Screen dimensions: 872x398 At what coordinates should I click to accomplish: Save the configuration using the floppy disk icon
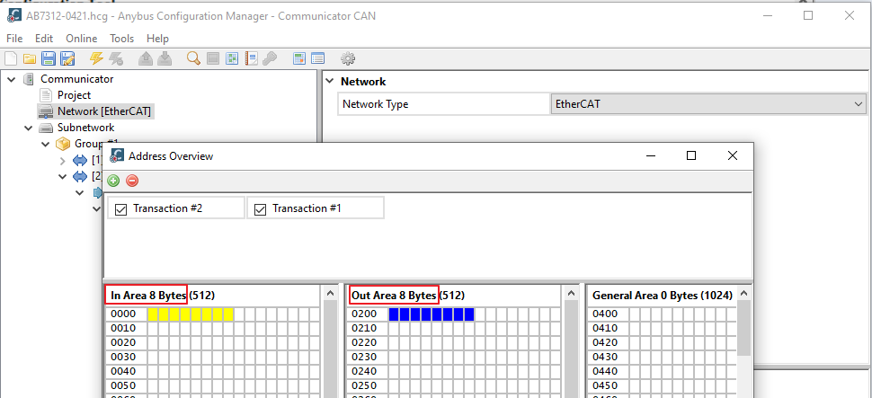click(x=47, y=58)
